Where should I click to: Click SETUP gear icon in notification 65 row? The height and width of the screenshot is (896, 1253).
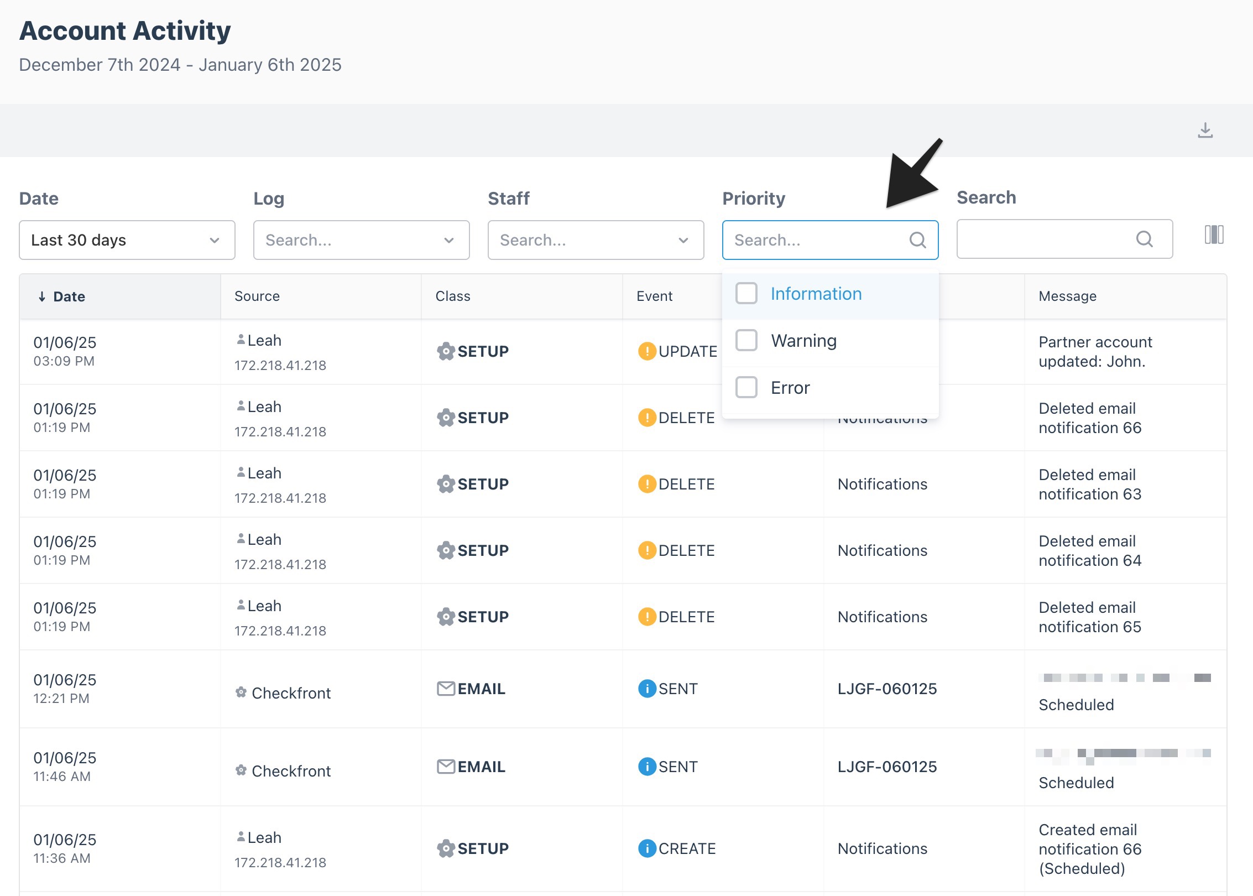446,617
